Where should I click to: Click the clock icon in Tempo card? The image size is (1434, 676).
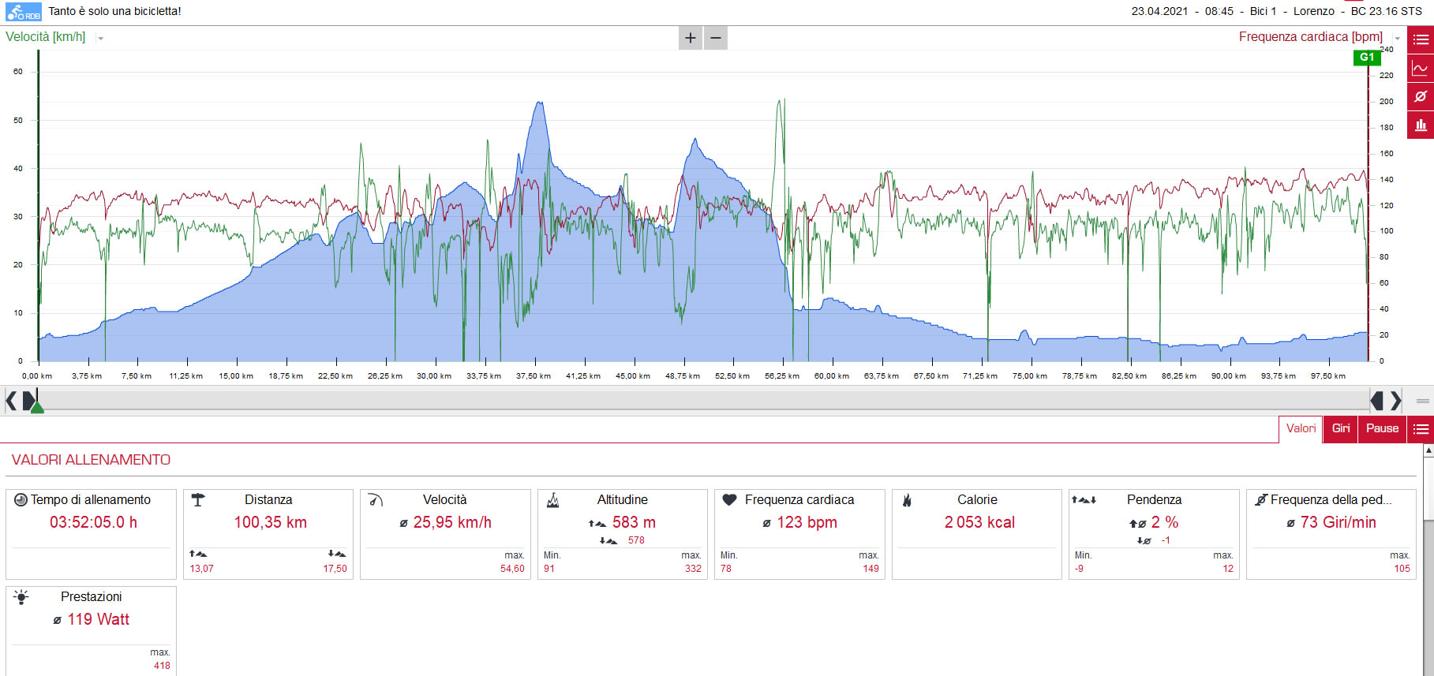click(x=21, y=500)
